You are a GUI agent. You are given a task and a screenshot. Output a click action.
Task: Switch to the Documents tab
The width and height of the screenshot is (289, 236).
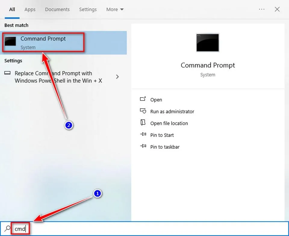(57, 9)
